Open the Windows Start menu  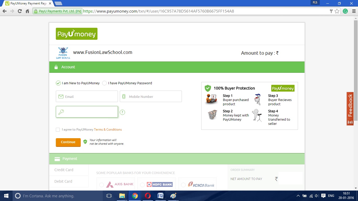point(6,196)
